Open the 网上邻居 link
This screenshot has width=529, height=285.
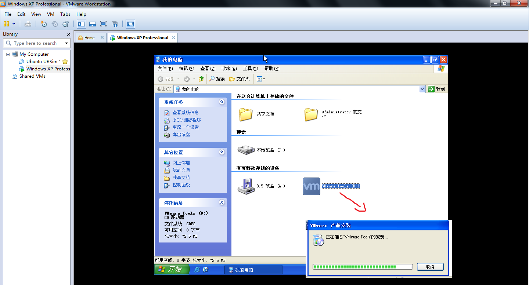(181, 163)
